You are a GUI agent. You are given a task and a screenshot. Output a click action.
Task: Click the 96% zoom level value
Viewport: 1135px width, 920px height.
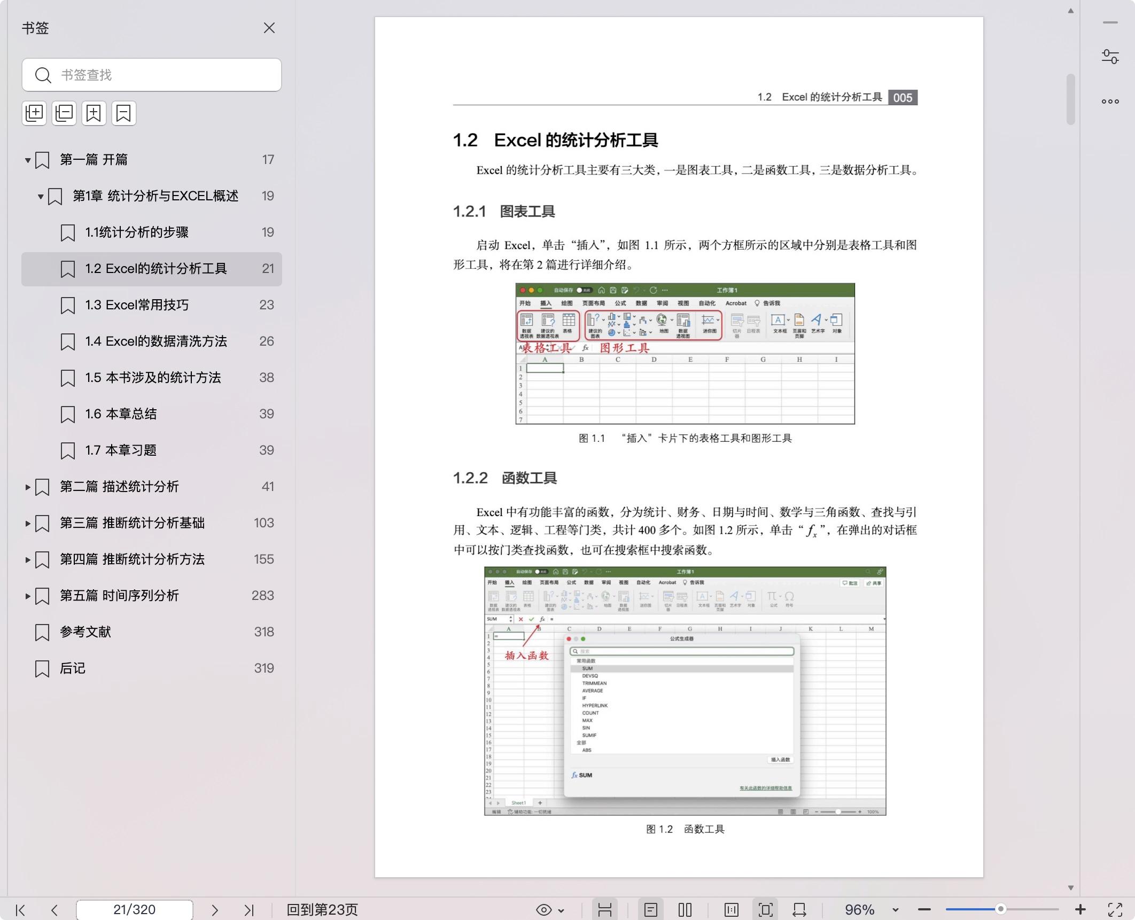point(859,909)
